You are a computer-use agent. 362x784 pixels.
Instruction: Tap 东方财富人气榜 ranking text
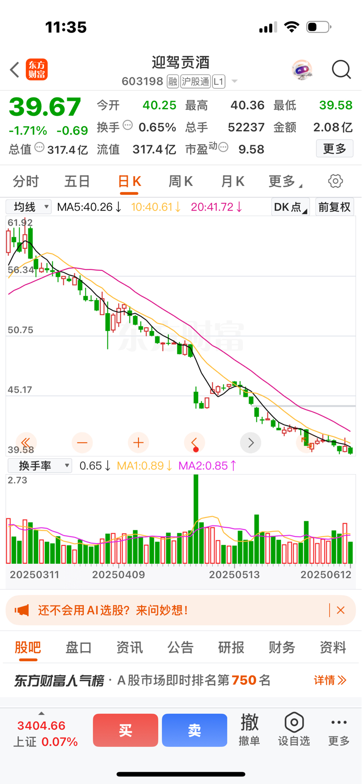(59, 680)
